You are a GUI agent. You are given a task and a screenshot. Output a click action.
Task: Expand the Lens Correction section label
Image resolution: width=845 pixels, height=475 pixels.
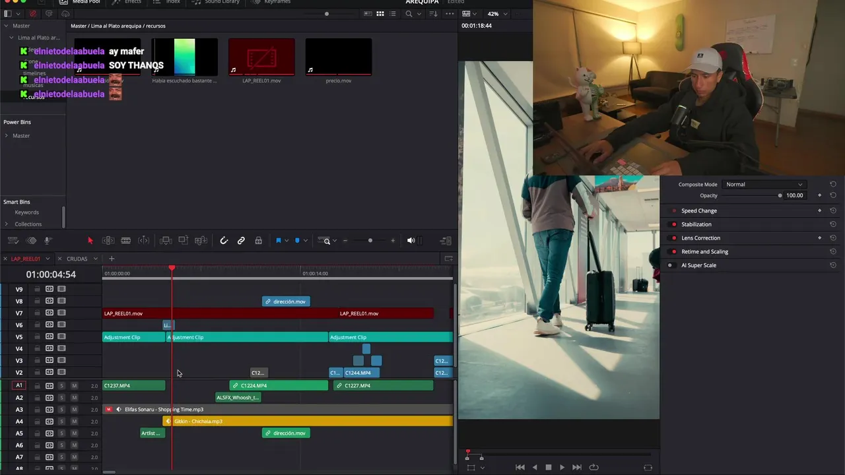click(700, 238)
